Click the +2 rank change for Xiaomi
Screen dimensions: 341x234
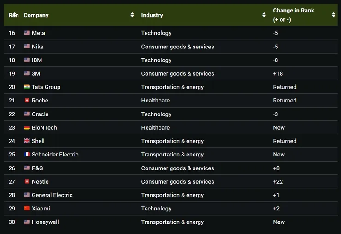(276, 209)
